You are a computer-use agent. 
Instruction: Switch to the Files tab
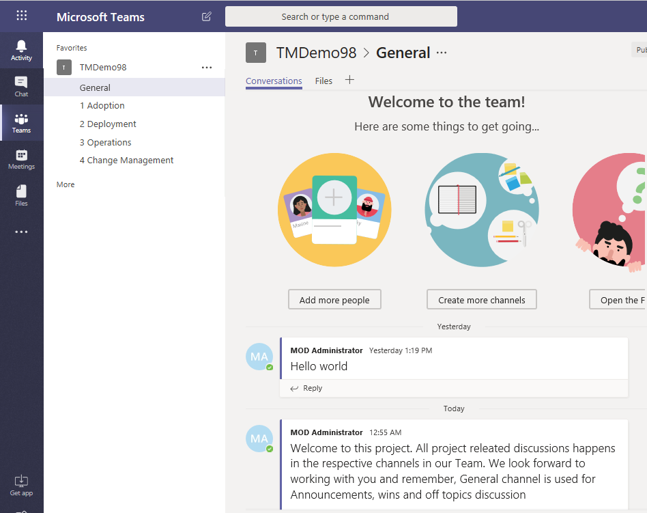point(323,81)
